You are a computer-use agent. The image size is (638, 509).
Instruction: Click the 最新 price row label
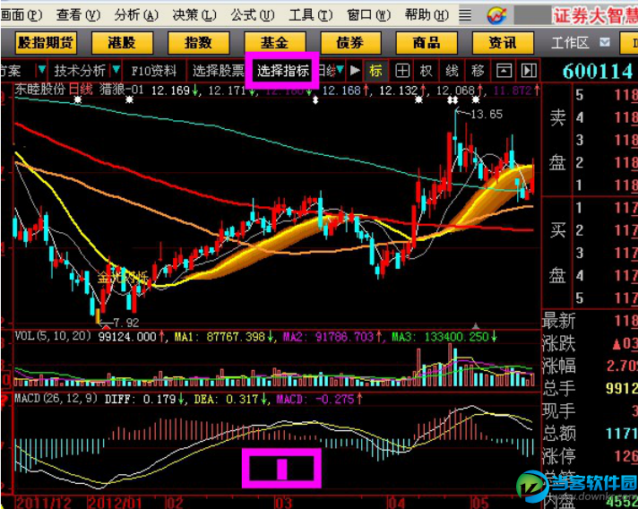[558, 321]
